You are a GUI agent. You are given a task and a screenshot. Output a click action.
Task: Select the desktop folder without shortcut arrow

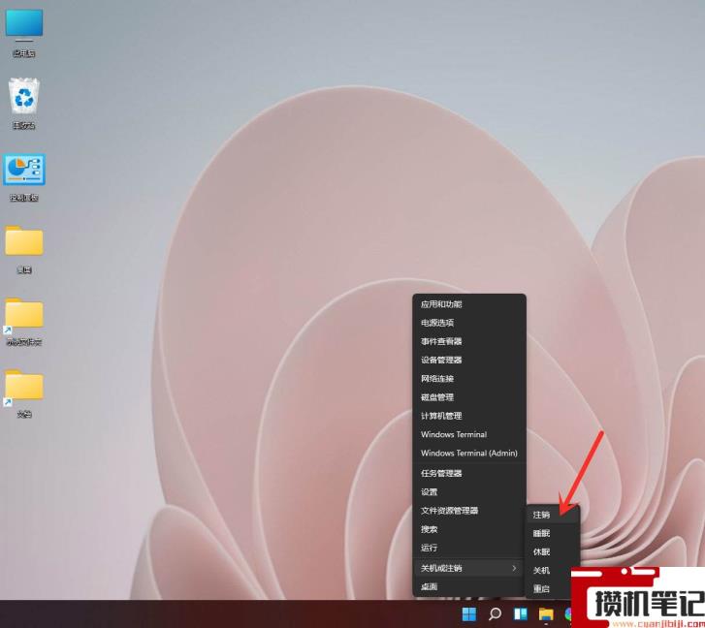[x=24, y=249]
